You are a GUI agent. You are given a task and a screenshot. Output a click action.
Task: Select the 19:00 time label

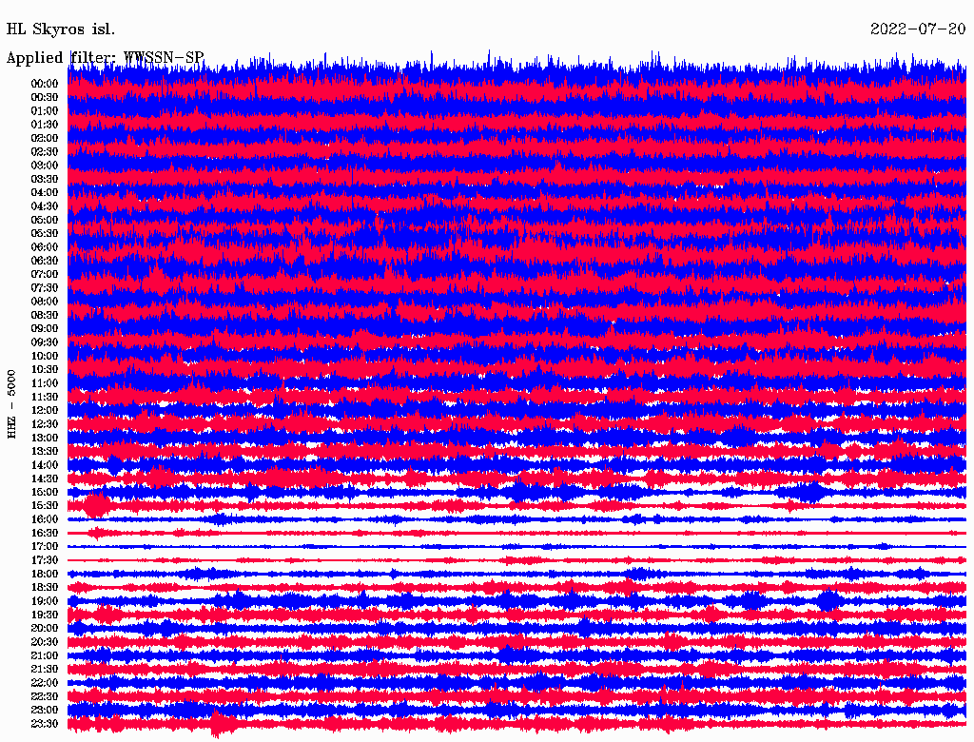coord(45,601)
